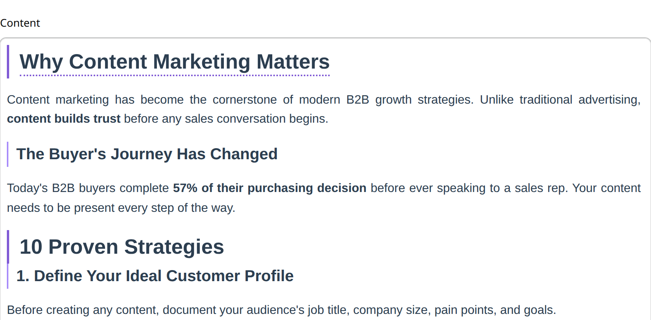Click the "Why Content Marketing Matters" heading
The image size is (651, 320).
[174, 62]
